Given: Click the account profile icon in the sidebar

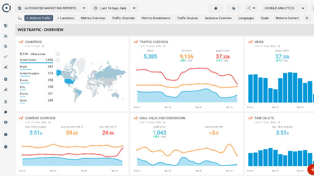Looking at the screenshot, I should tap(5, 122).
